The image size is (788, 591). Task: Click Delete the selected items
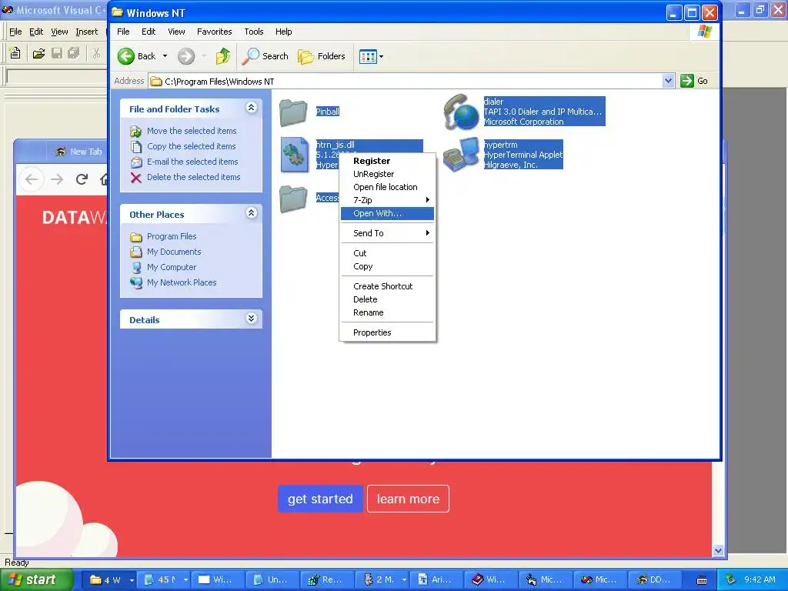(x=193, y=177)
